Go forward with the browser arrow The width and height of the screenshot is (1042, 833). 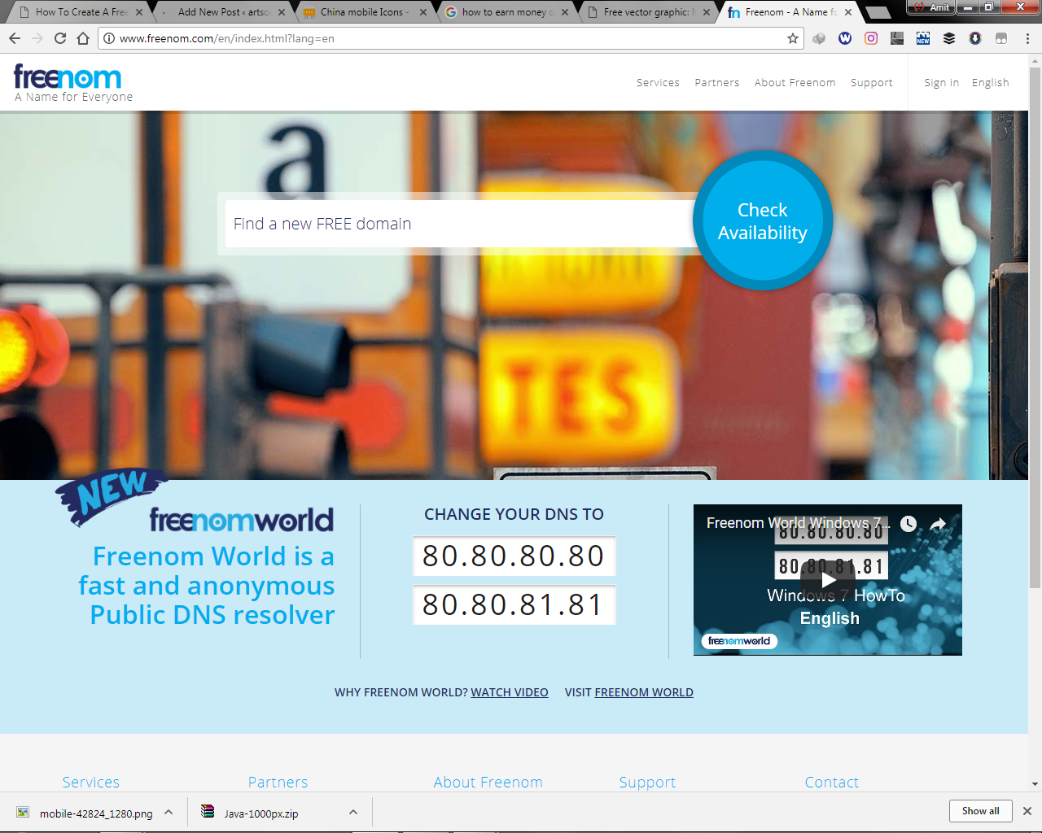[37, 38]
